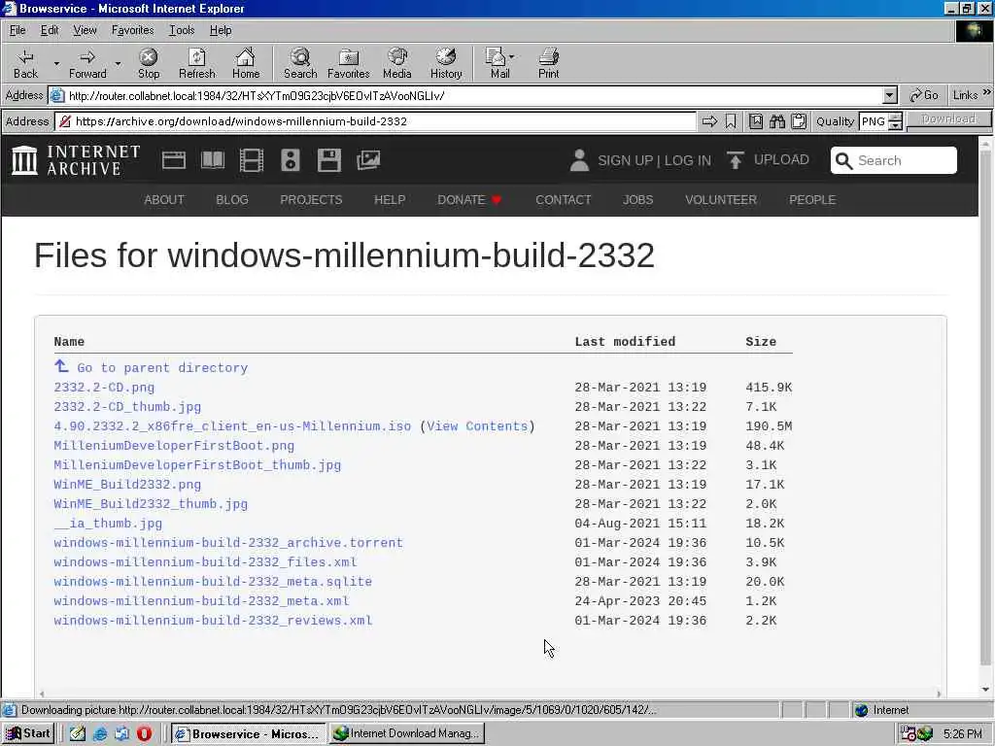Open the Help menu
Screen dimensions: 995x746
point(221,30)
